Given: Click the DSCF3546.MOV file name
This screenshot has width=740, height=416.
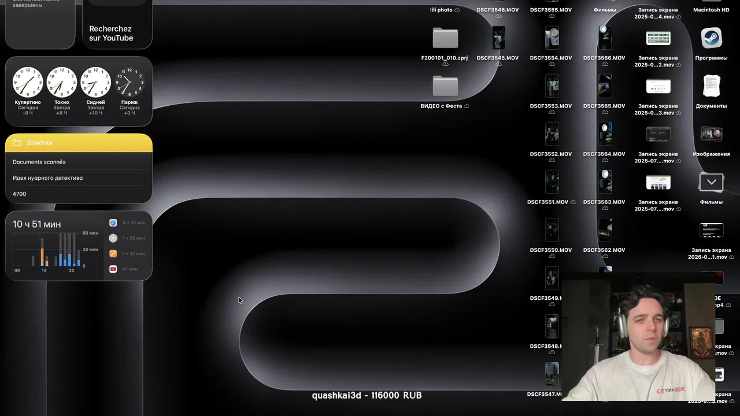Looking at the screenshot, I should coord(498,10).
